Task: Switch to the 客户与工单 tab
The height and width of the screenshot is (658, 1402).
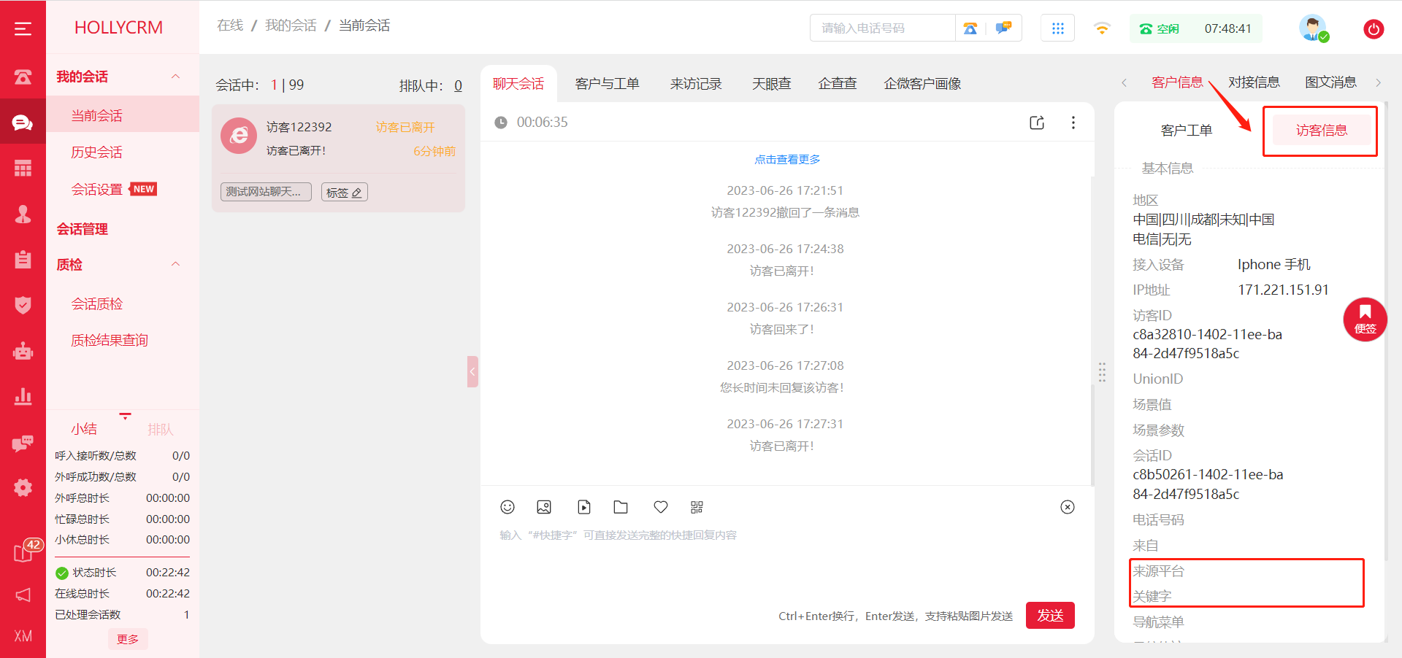Action: 607,84
